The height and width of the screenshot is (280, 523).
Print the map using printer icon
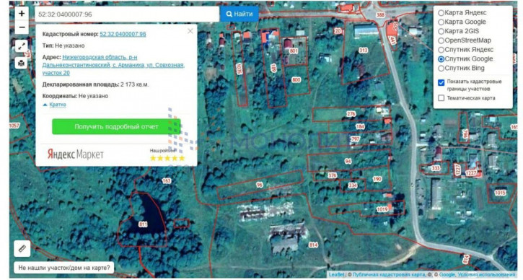[x=22, y=63]
